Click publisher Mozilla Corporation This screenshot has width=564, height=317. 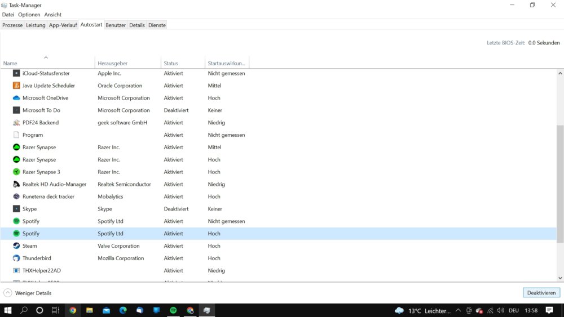[x=121, y=258]
